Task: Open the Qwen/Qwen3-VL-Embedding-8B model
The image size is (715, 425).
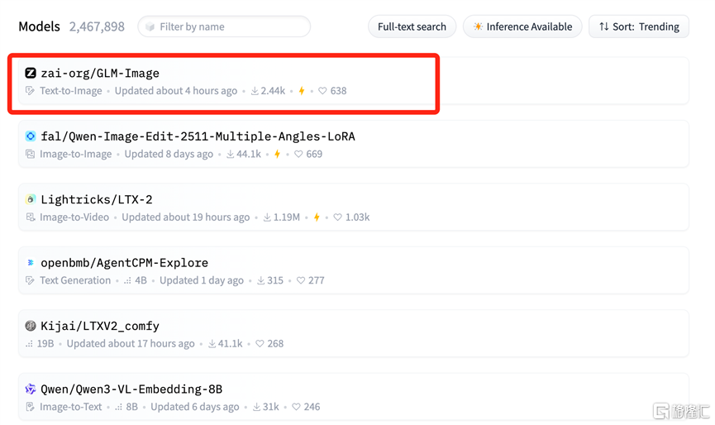Action: pos(131,389)
